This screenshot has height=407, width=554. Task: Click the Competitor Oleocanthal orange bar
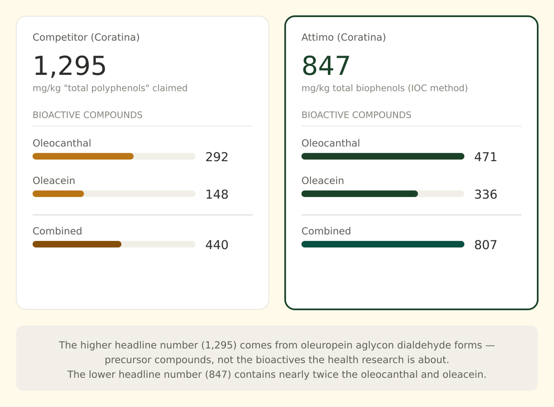(83, 156)
